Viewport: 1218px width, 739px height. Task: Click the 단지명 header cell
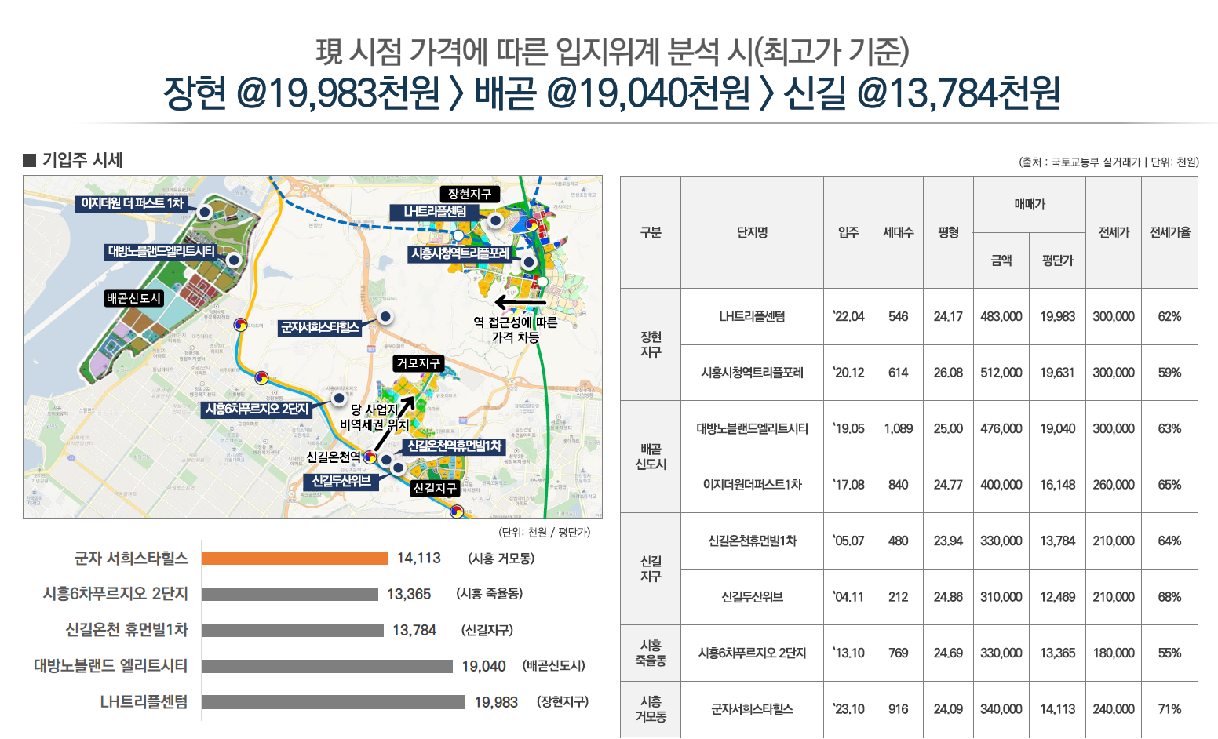(x=752, y=232)
